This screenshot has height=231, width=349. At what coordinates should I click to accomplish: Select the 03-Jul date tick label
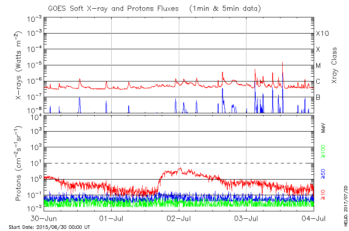(246, 218)
